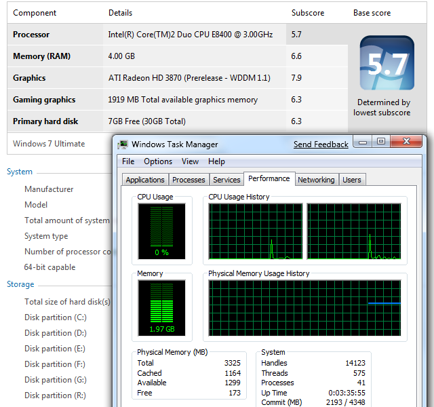Click the second CPU Usage History graph
434x407 pixels.
(x=354, y=231)
